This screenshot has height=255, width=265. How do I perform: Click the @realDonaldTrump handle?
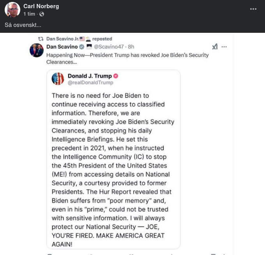point(90,82)
